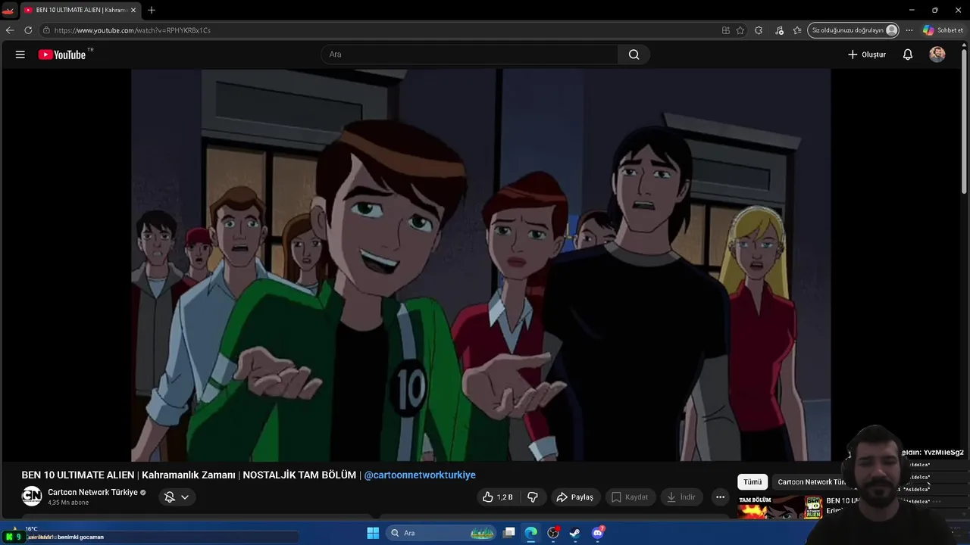Go back with the browser back arrow

(x=10, y=30)
